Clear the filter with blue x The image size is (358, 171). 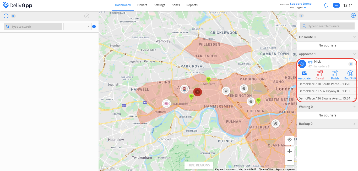(94, 27)
